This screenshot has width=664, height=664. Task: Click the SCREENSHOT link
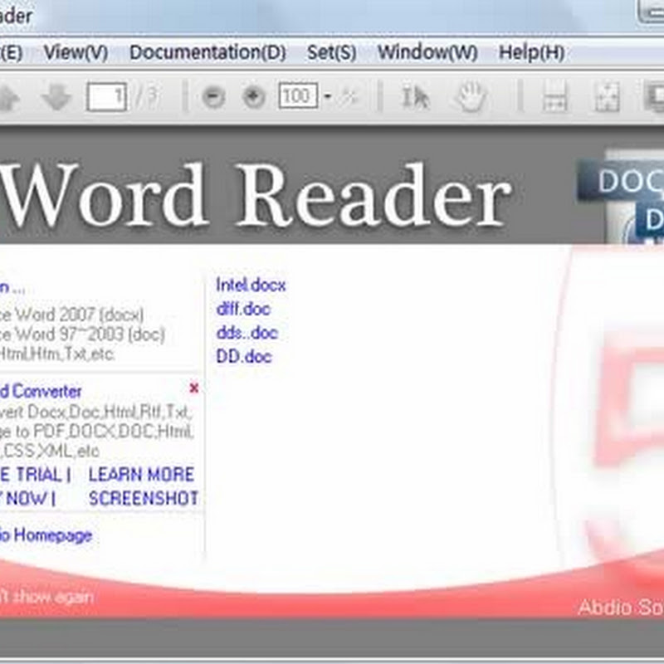click(x=144, y=499)
